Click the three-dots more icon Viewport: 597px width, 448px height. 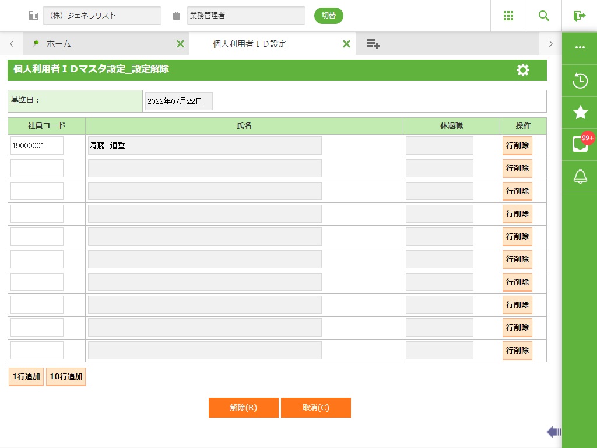click(580, 48)
